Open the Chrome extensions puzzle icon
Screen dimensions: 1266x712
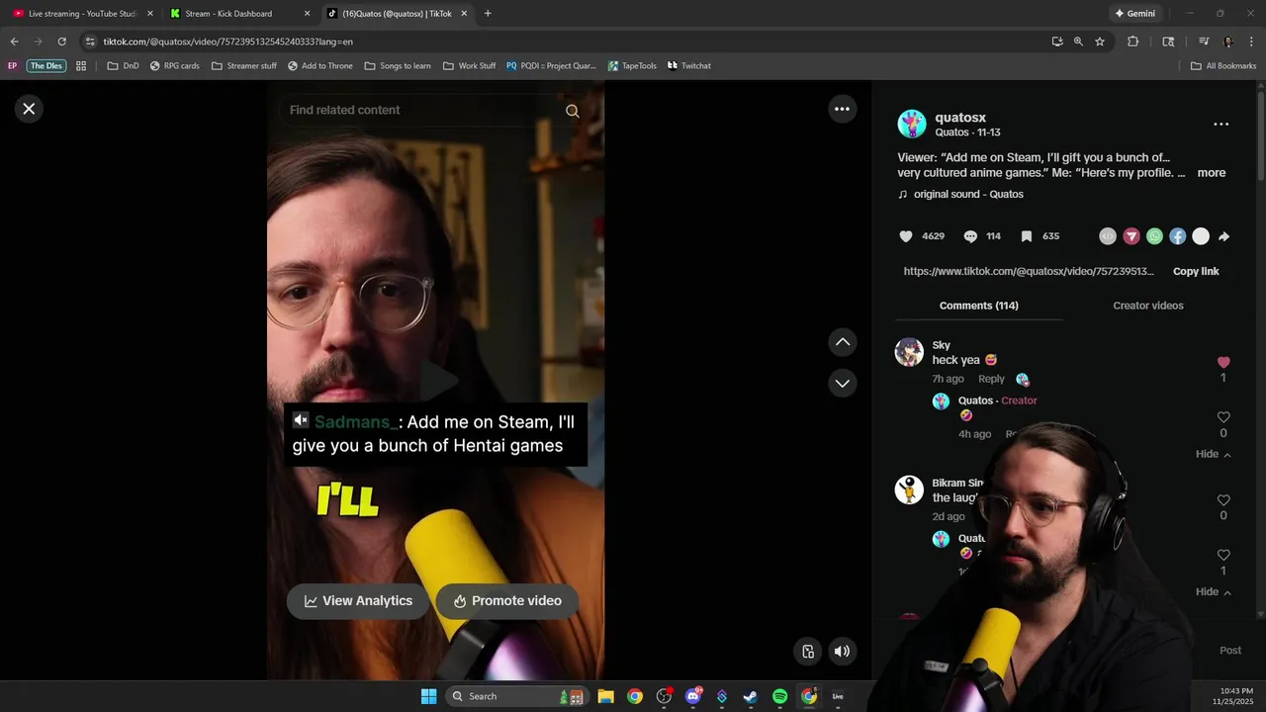[1133, 42]
